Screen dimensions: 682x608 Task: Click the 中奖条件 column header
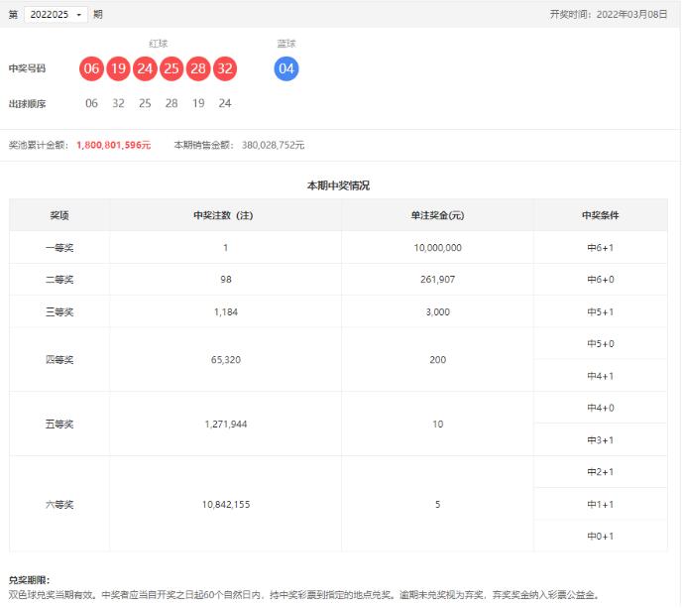click(x=601, y=215)
